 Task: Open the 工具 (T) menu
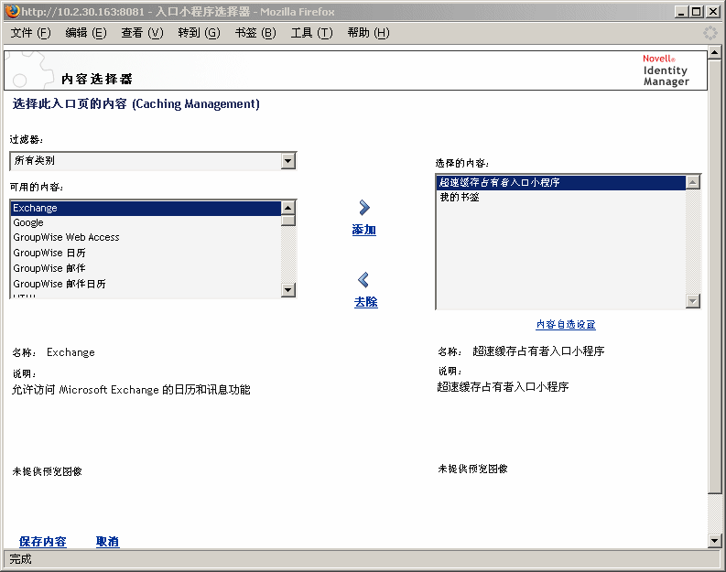(x=311, y=33)
